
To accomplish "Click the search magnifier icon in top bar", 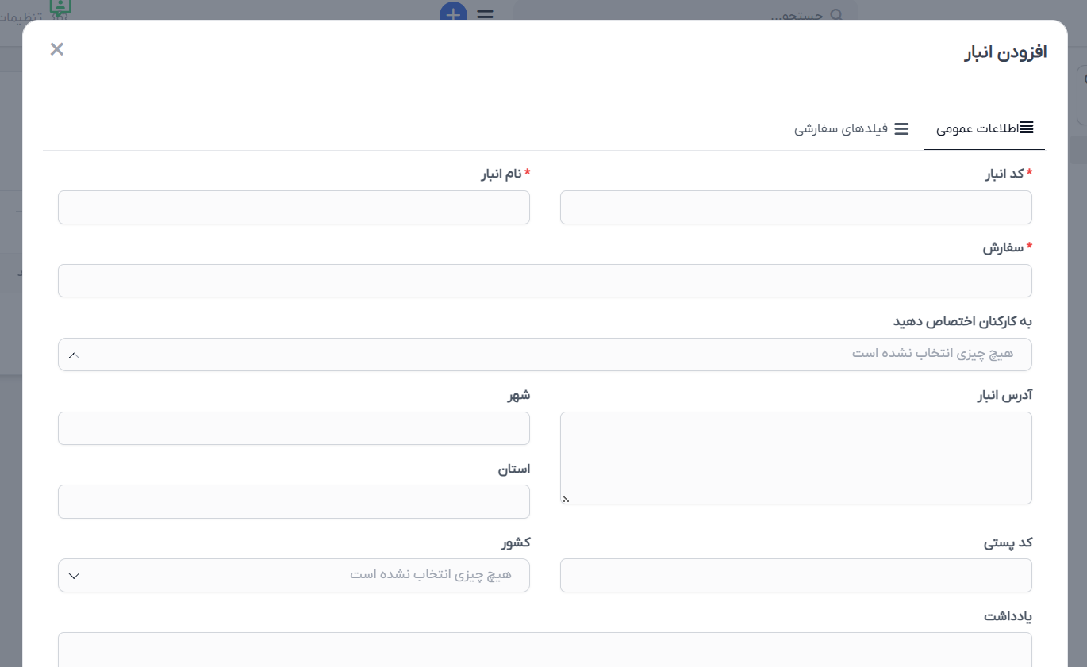I will [837, 15].
